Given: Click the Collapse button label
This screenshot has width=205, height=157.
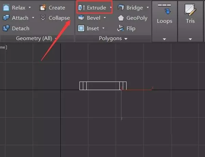Looking at the screenshot, I should [59, 18].
